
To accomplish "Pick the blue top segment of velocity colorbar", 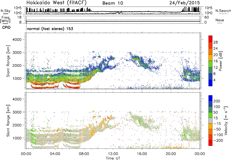I will (x=210, y=98).
